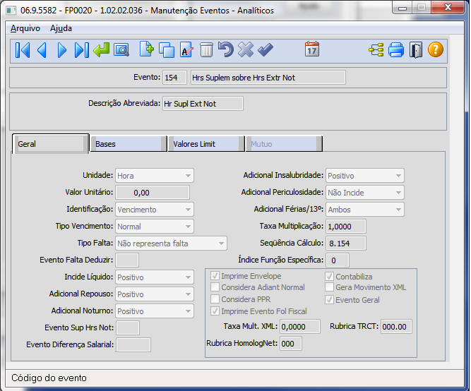Click the Rubrica HomologNet field

point(291,344)
